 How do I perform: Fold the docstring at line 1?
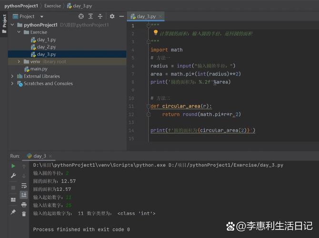coord(149,25)
